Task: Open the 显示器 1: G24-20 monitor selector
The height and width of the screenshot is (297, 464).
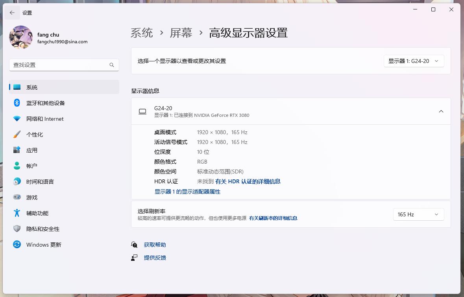Action: [414, 61]
